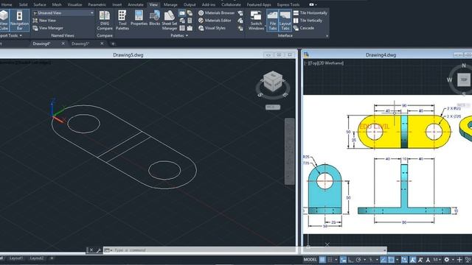Toggle Layout Tabs display
Image resolution: width=472 pixels, height=265 pixels.
(x=285, y=20)
